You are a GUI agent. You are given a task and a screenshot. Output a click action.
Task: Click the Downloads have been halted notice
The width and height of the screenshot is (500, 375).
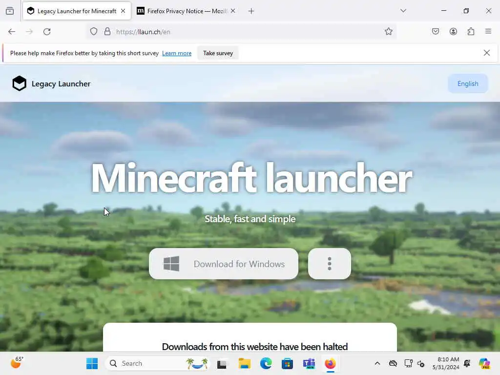tap(255, 347)
